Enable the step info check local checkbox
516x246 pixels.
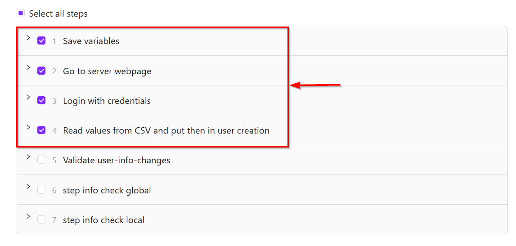click(x=41, y=219)
